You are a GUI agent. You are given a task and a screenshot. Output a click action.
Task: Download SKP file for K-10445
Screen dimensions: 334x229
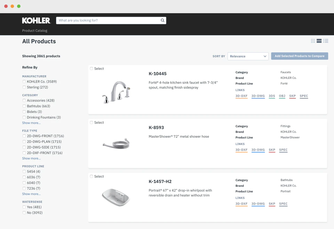293,96
